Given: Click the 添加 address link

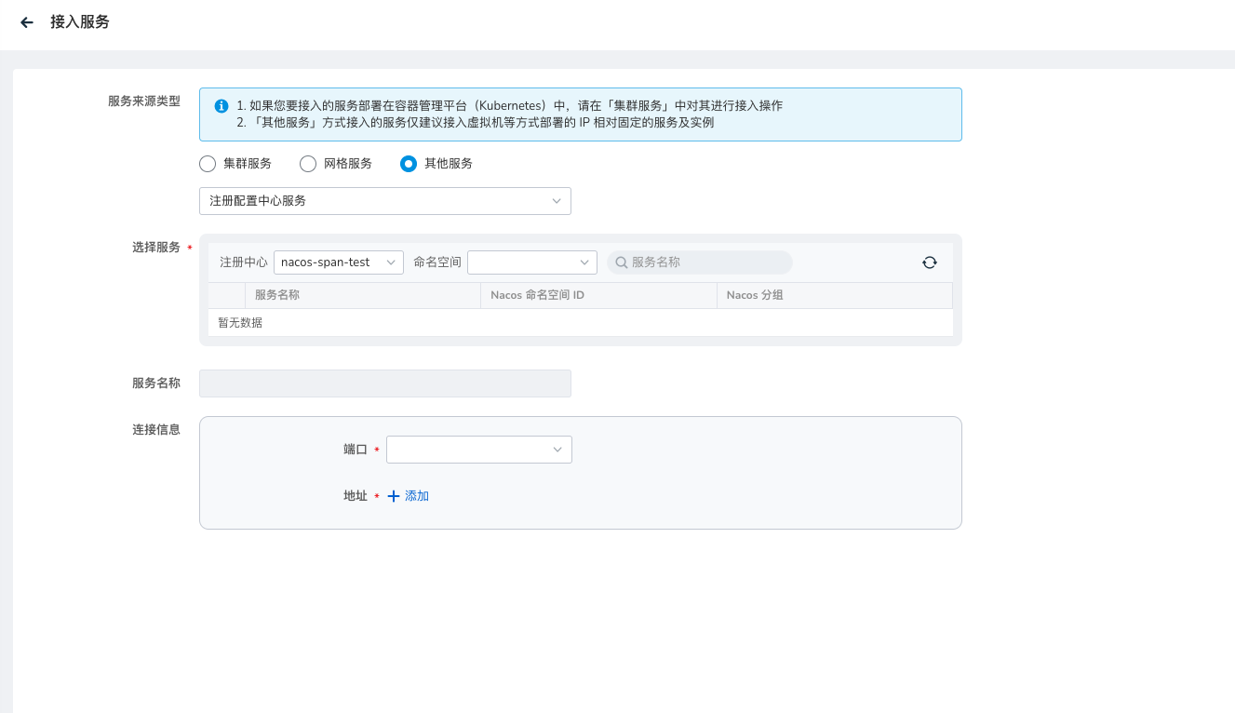Looking at the screenshot, I should tap(416, 496).
